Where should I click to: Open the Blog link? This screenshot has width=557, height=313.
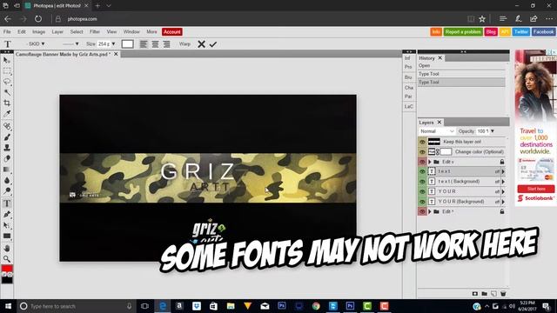tap(491, 32)
